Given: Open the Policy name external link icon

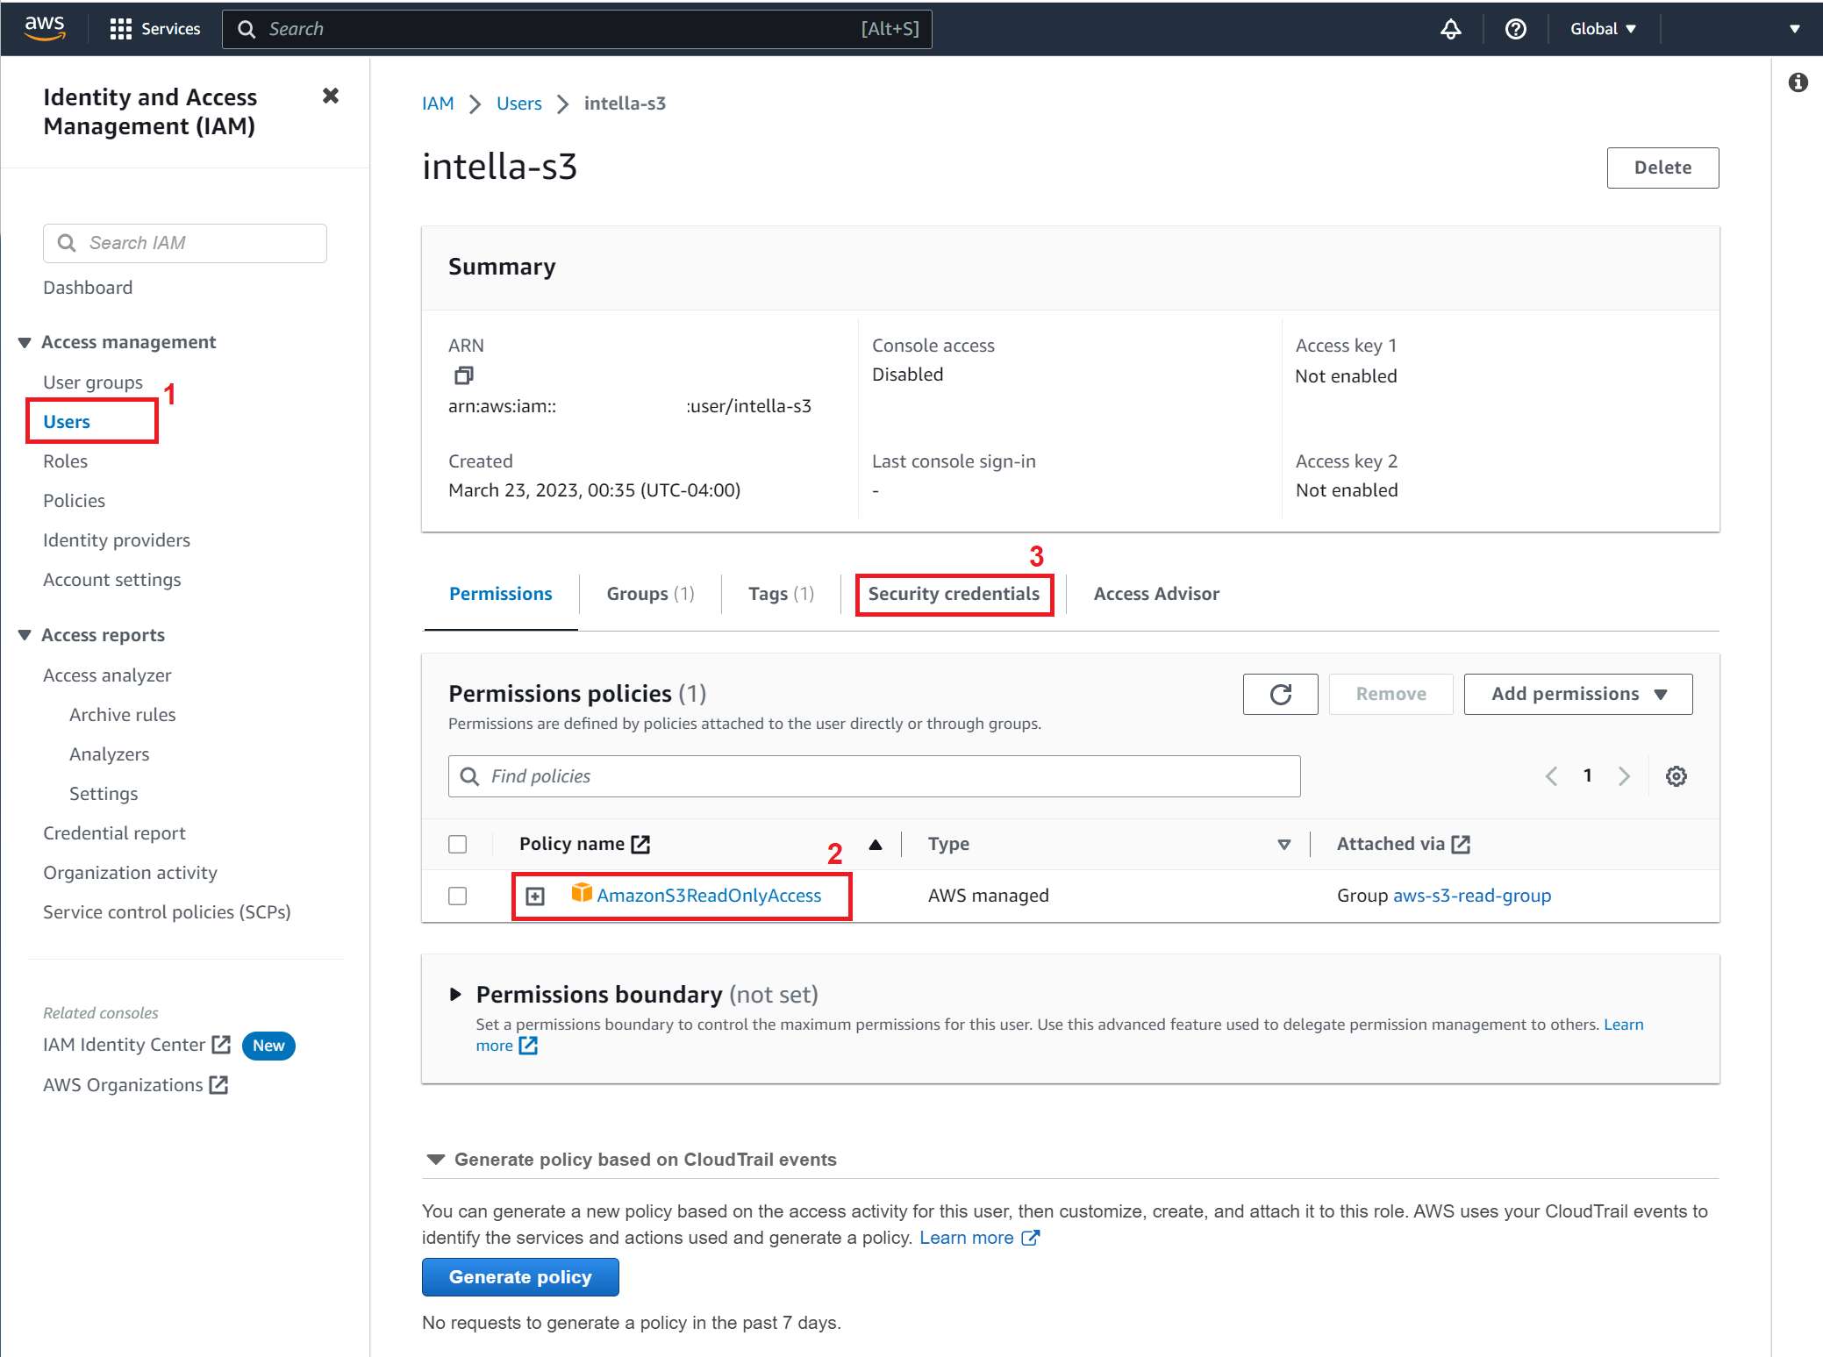Looking at the screenshot, I should click(640, 844).
